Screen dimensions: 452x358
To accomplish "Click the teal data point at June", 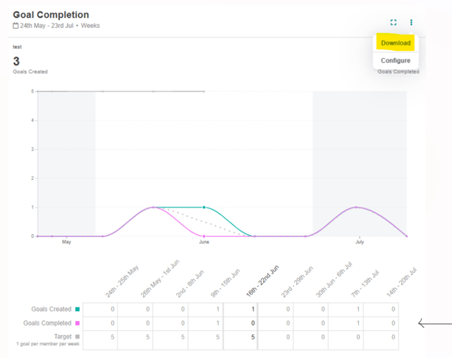I will click(x=204, y=208).
